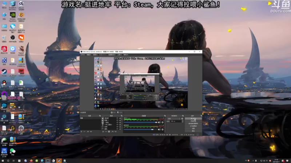Open Steam desktop shortcut
Image resolution: width=291 pixels, height=163 pixels.
(4, 72)
